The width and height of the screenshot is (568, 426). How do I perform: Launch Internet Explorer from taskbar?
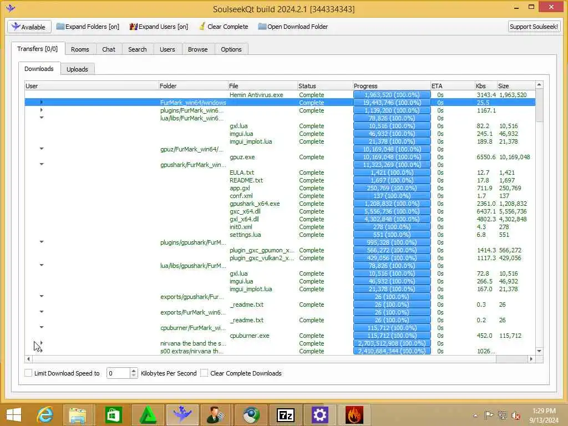pos(45,415)
